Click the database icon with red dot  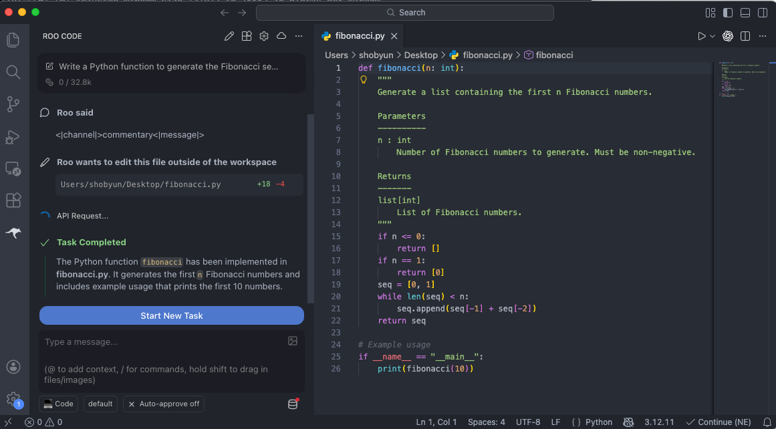tap(293, 404)
